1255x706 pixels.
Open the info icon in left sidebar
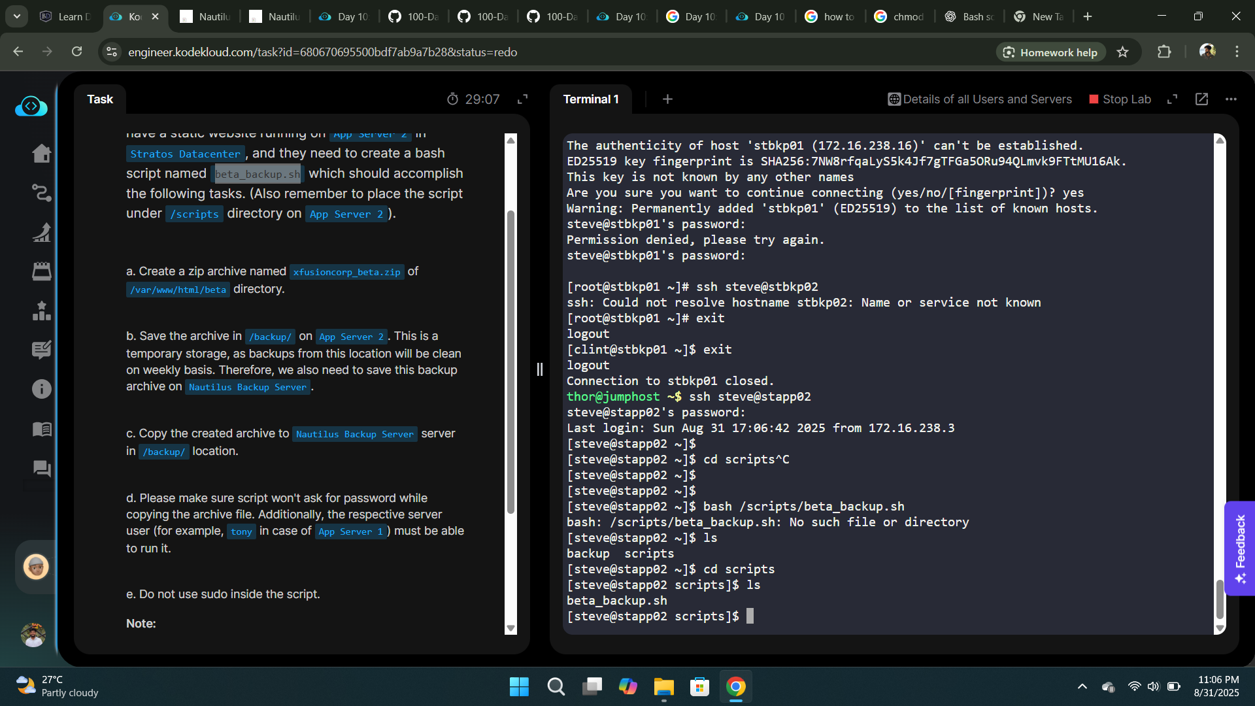41,389
